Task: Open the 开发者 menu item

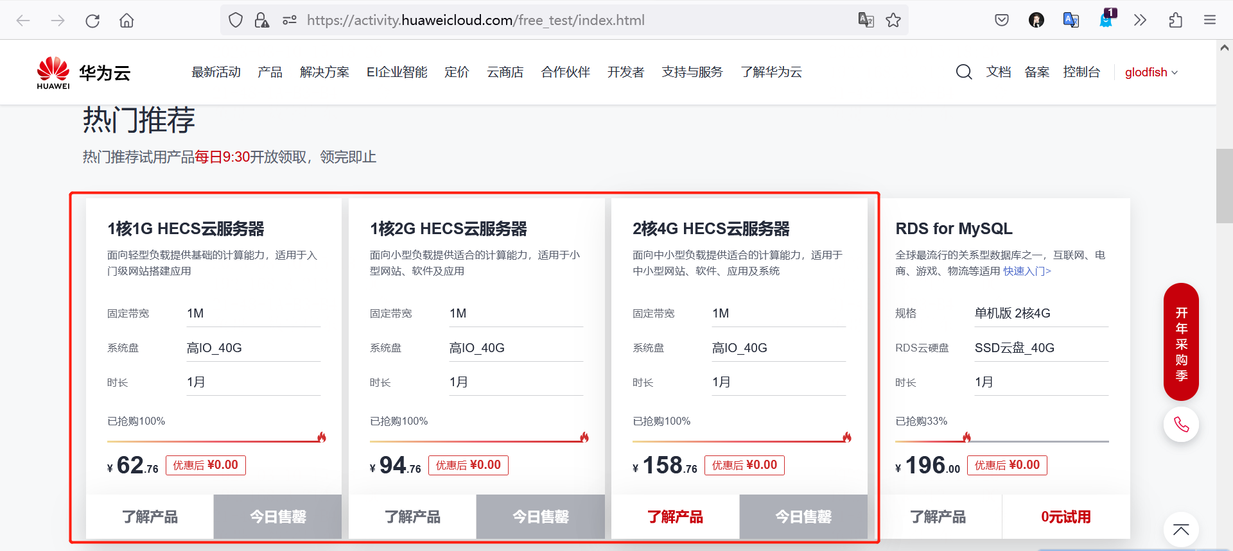Action: coord(625,72)
